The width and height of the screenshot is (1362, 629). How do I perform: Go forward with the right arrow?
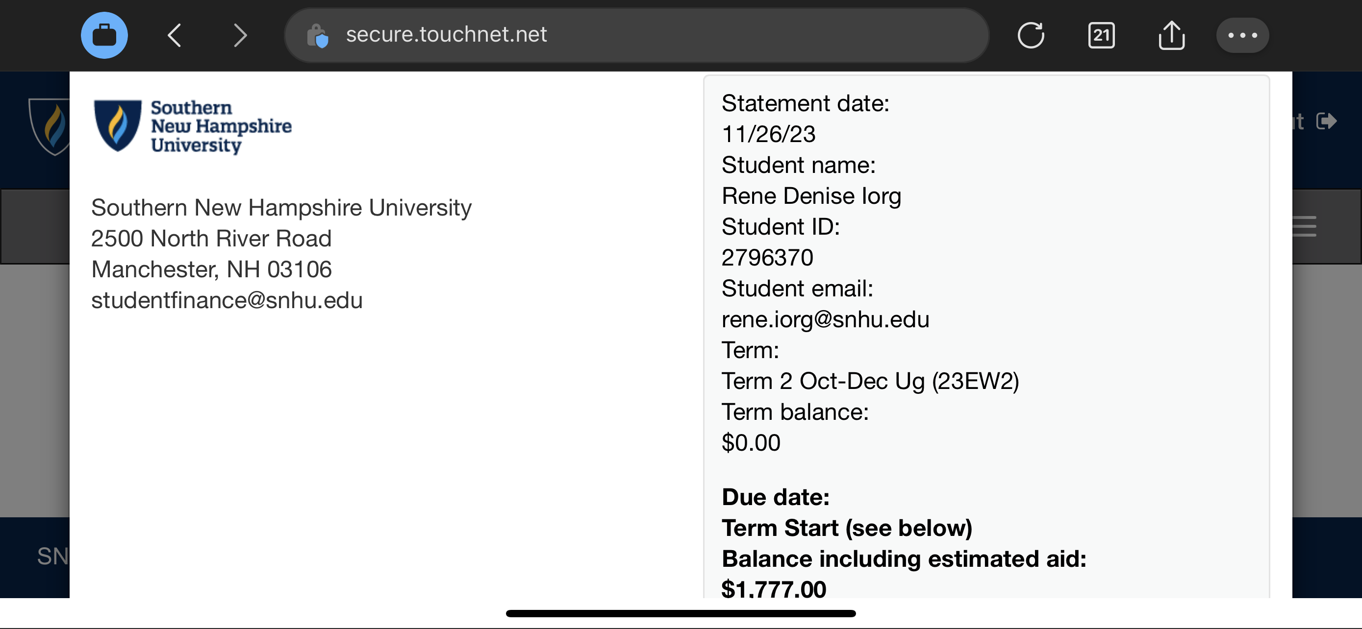(241, 35)
